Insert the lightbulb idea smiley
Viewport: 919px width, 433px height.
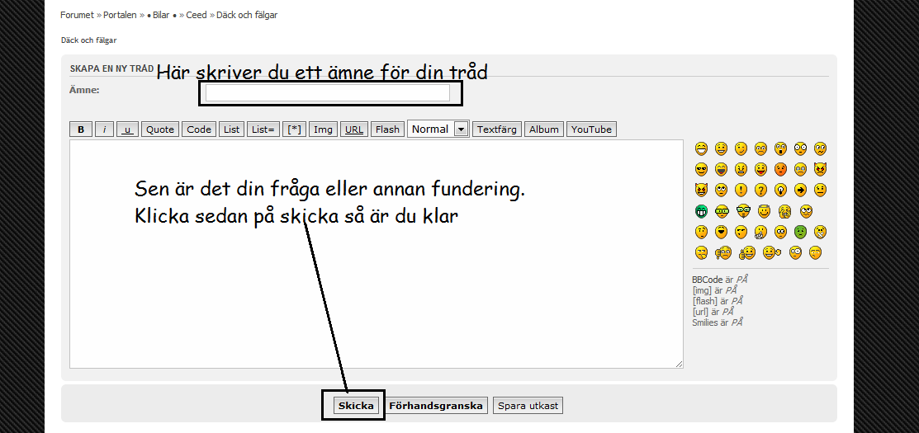point(780,190)
